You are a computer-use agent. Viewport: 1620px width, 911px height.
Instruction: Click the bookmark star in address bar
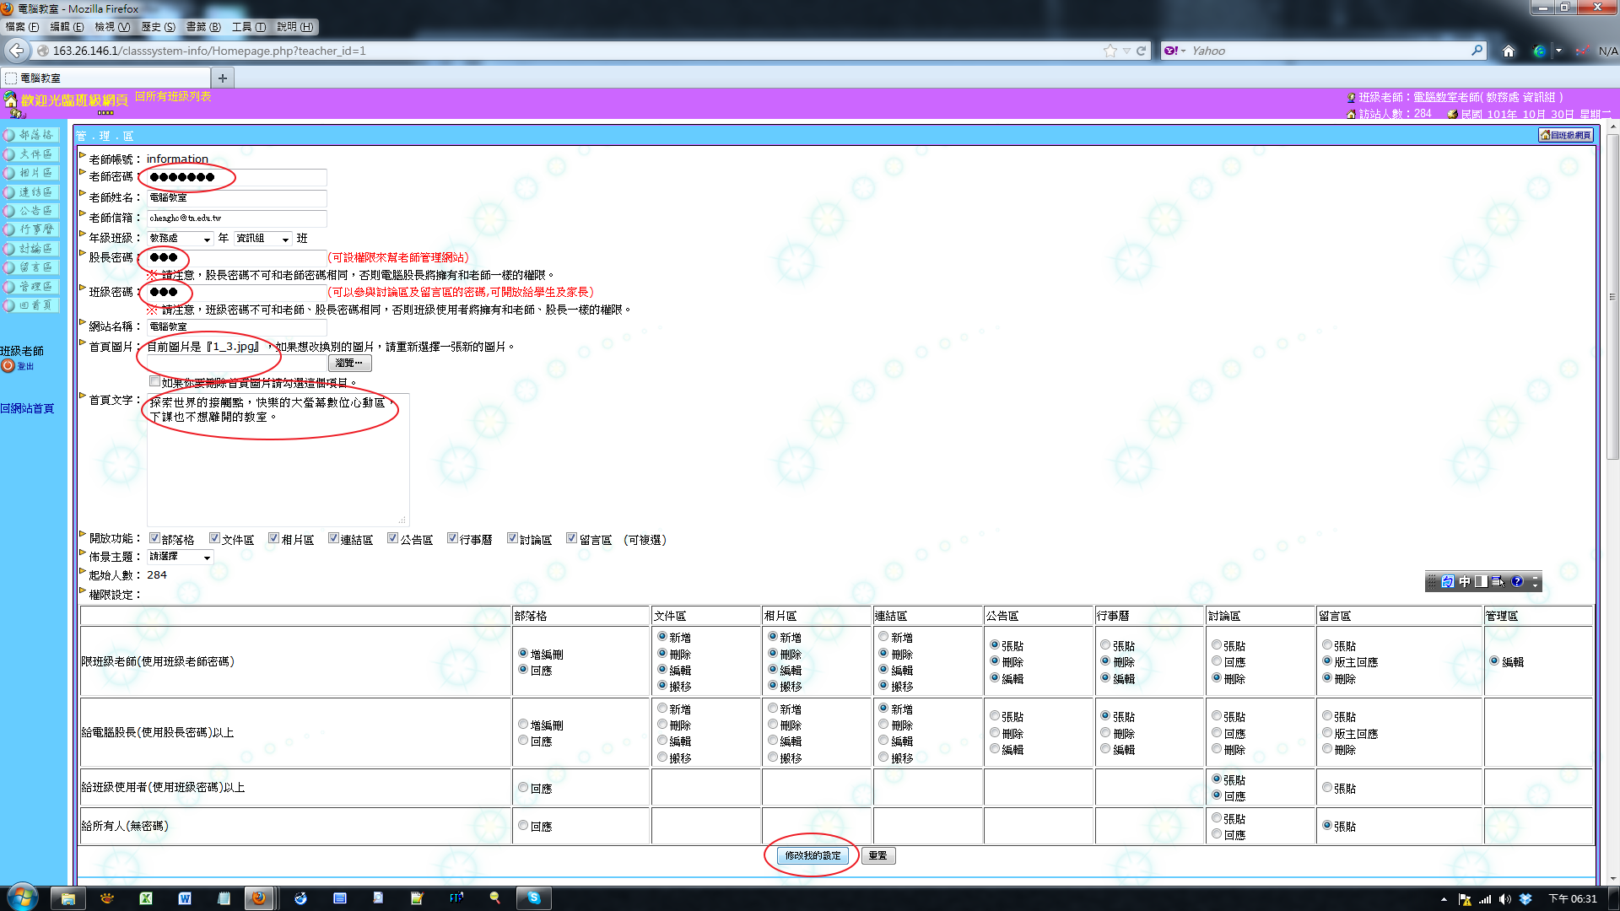(1110, 51)
